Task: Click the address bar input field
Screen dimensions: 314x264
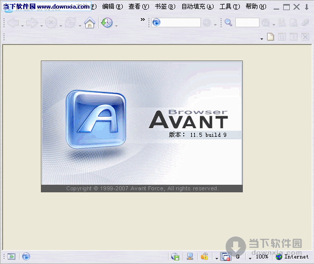Action: click(x=176, y=22)
